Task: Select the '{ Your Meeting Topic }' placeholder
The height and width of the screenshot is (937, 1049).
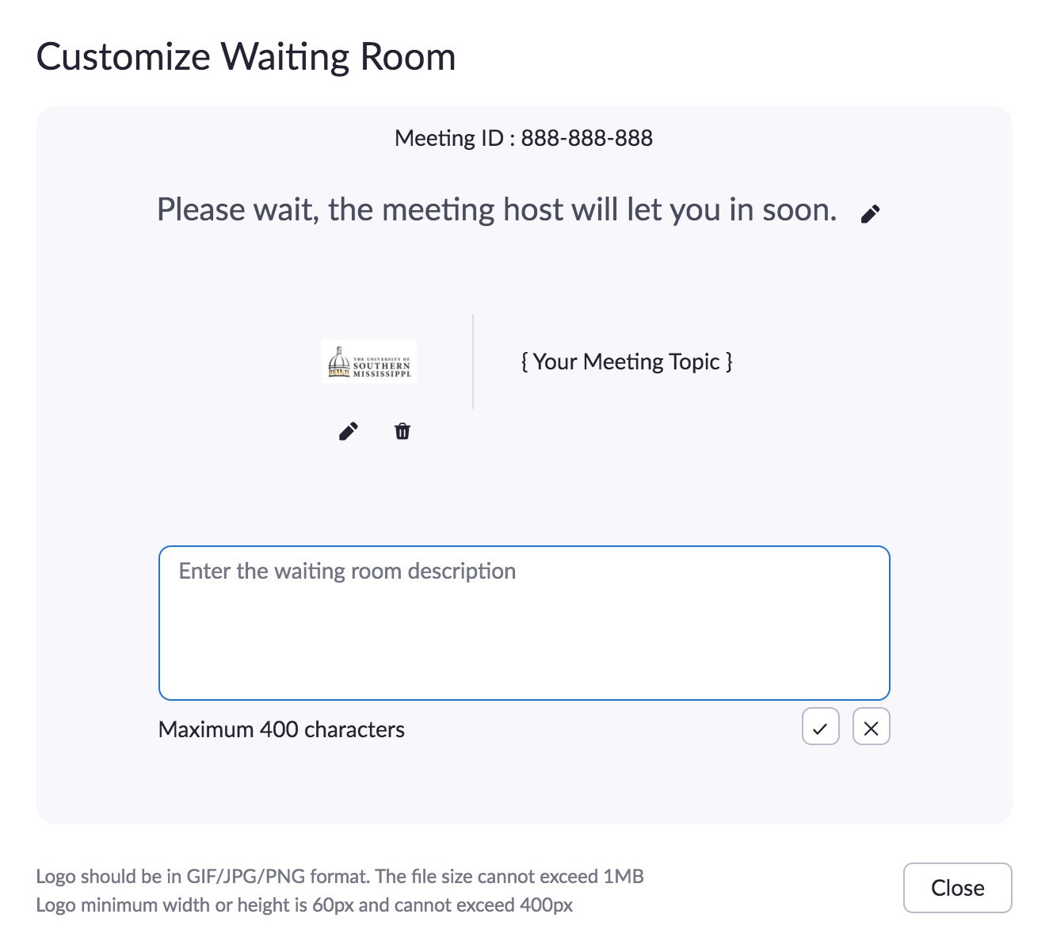Action: [627, 361]
